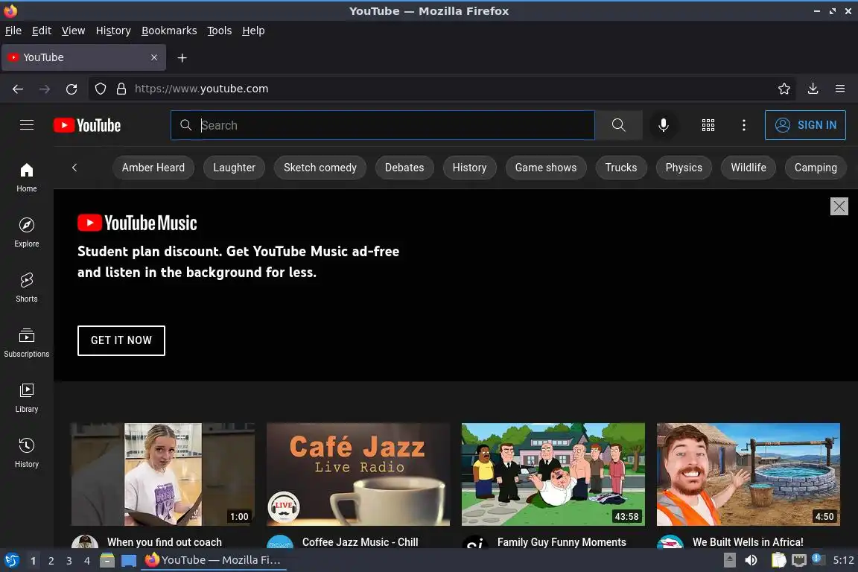Open the 1:00 coach video thumbnail
This screenshot has height=572, width=858.
coord(162,474)
